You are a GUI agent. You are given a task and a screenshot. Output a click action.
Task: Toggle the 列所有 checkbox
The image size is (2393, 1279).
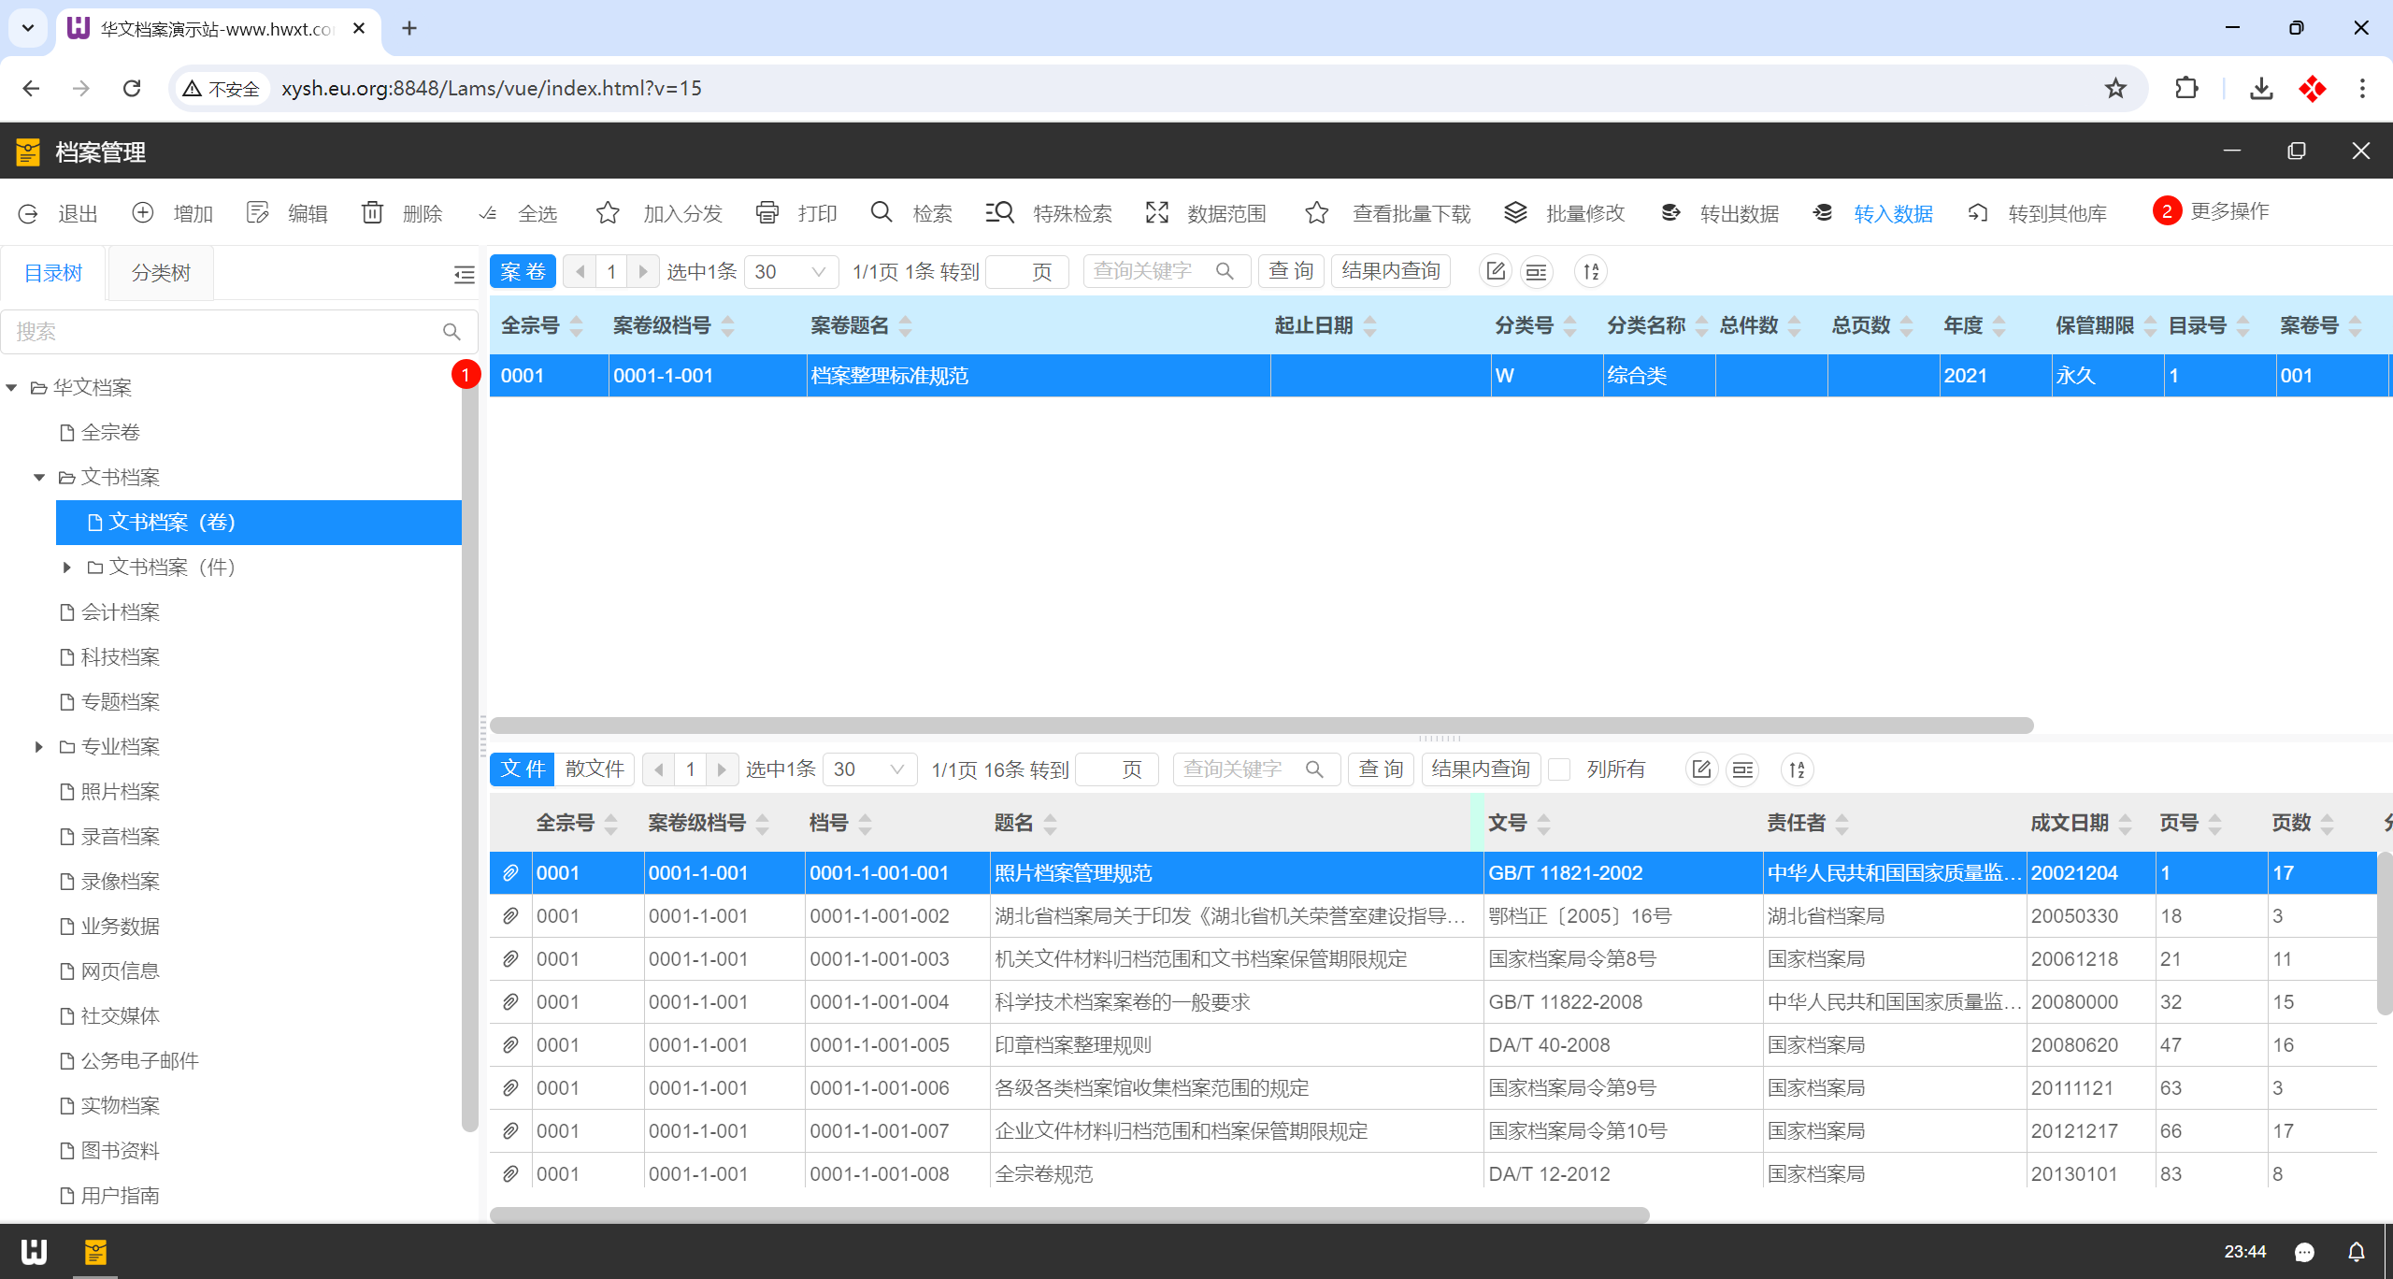coord(1559,769)
